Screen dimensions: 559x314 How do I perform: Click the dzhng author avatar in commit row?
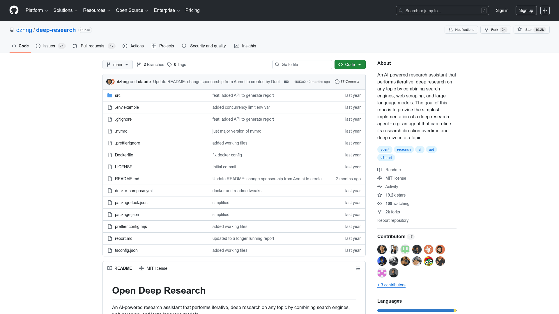pyautogui.click(x=109, y=82)
